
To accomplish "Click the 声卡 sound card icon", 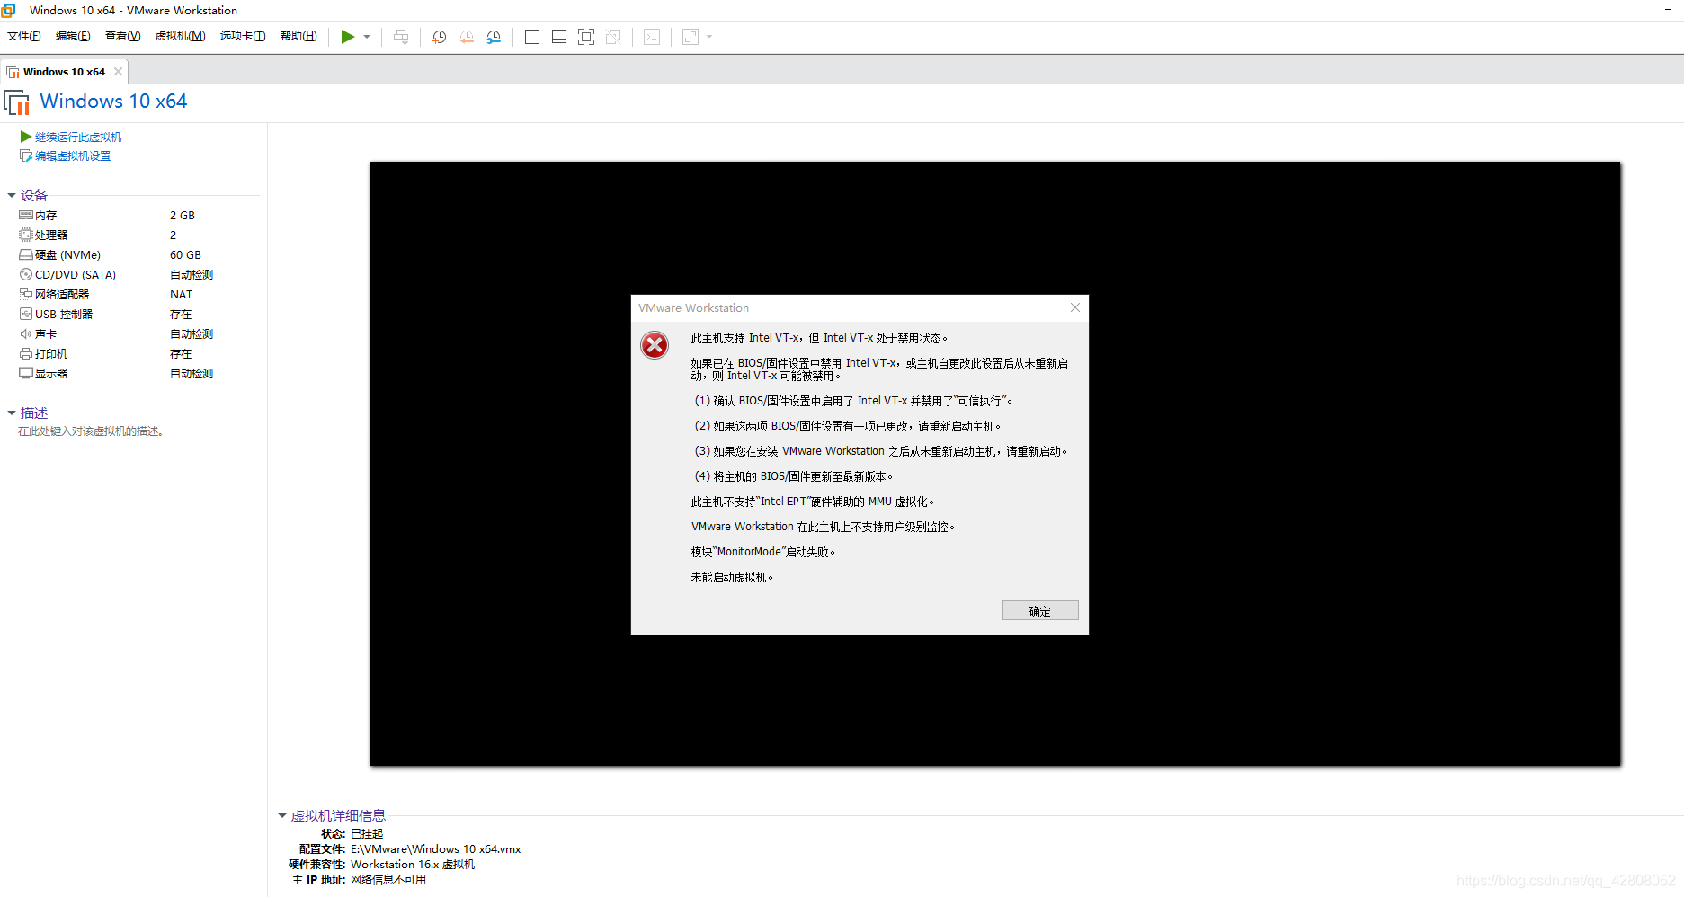I will pos(26,333).
